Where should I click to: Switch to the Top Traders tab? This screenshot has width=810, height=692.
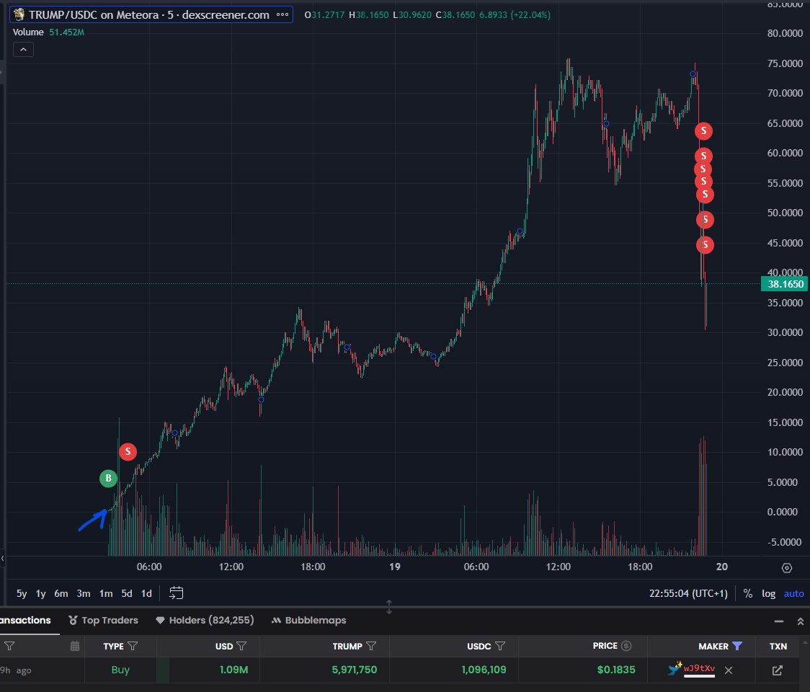(103, 620)
